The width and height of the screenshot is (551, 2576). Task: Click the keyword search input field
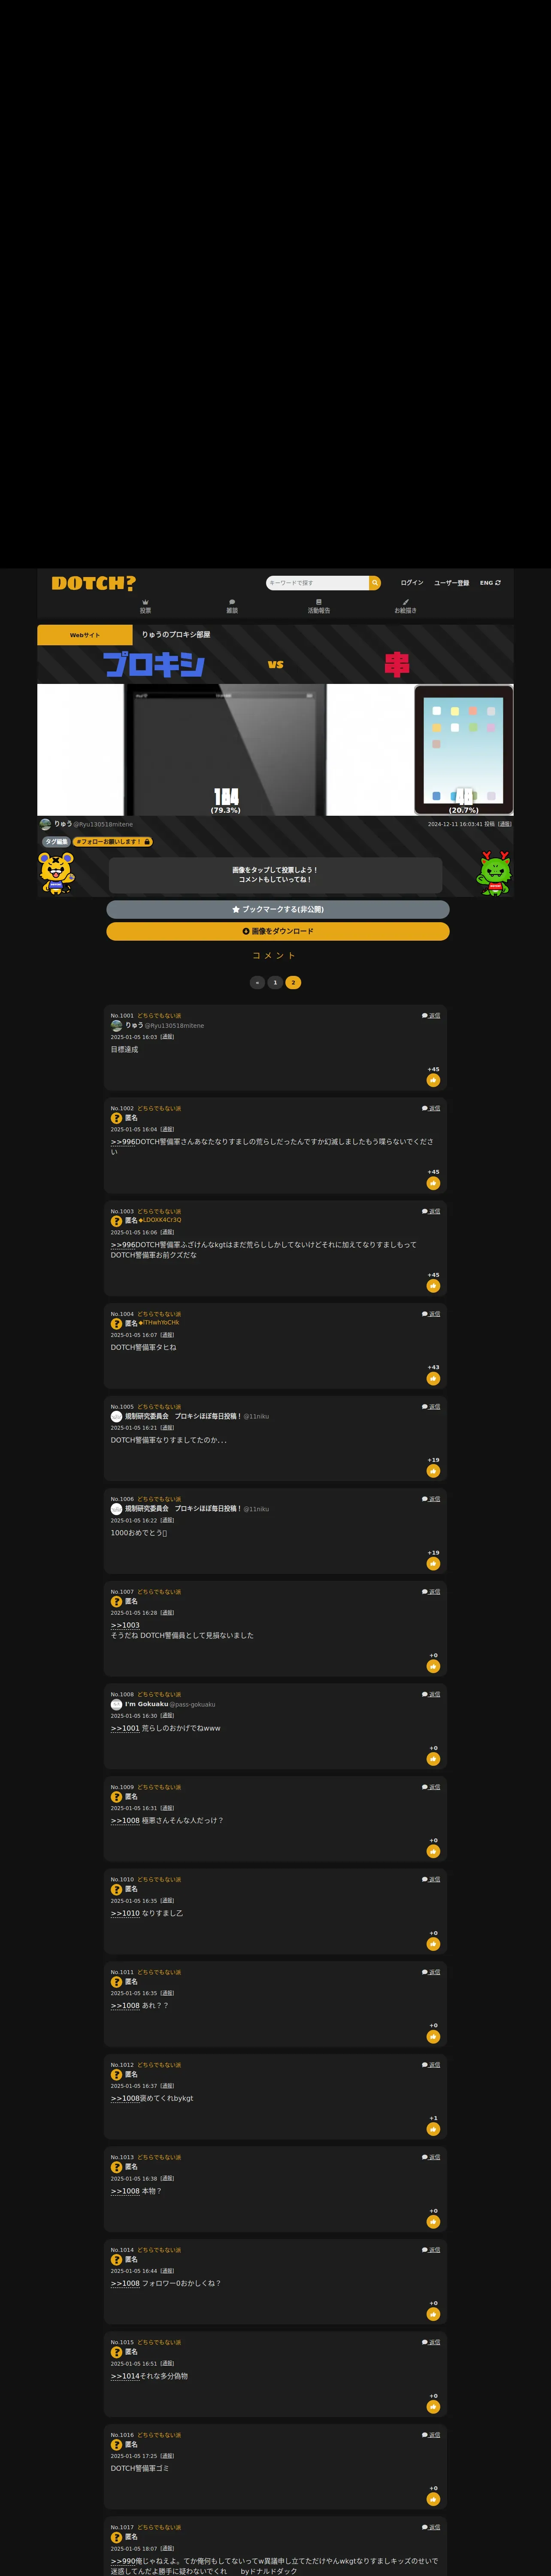point(317,583)
